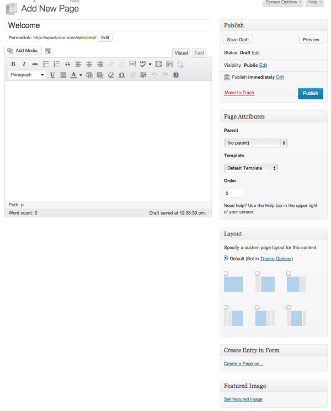331x411 pixels.
Task: Apply the text color button
Action: coord(73,75)
